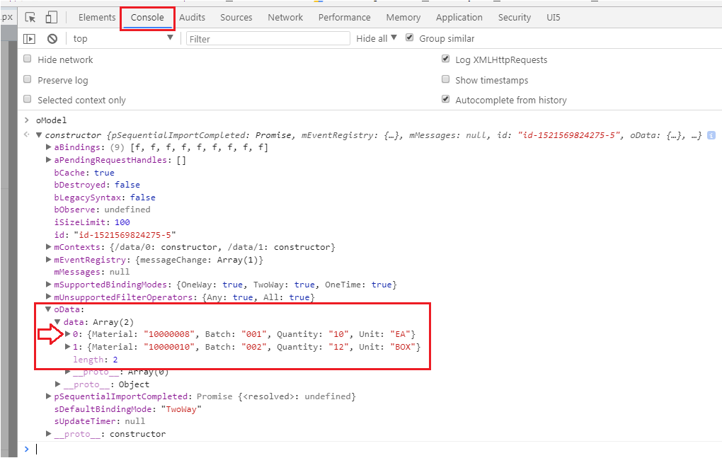
Task: Open the Hide all log level dropdown
Action: pyautogui.click(x=376, y=39)
